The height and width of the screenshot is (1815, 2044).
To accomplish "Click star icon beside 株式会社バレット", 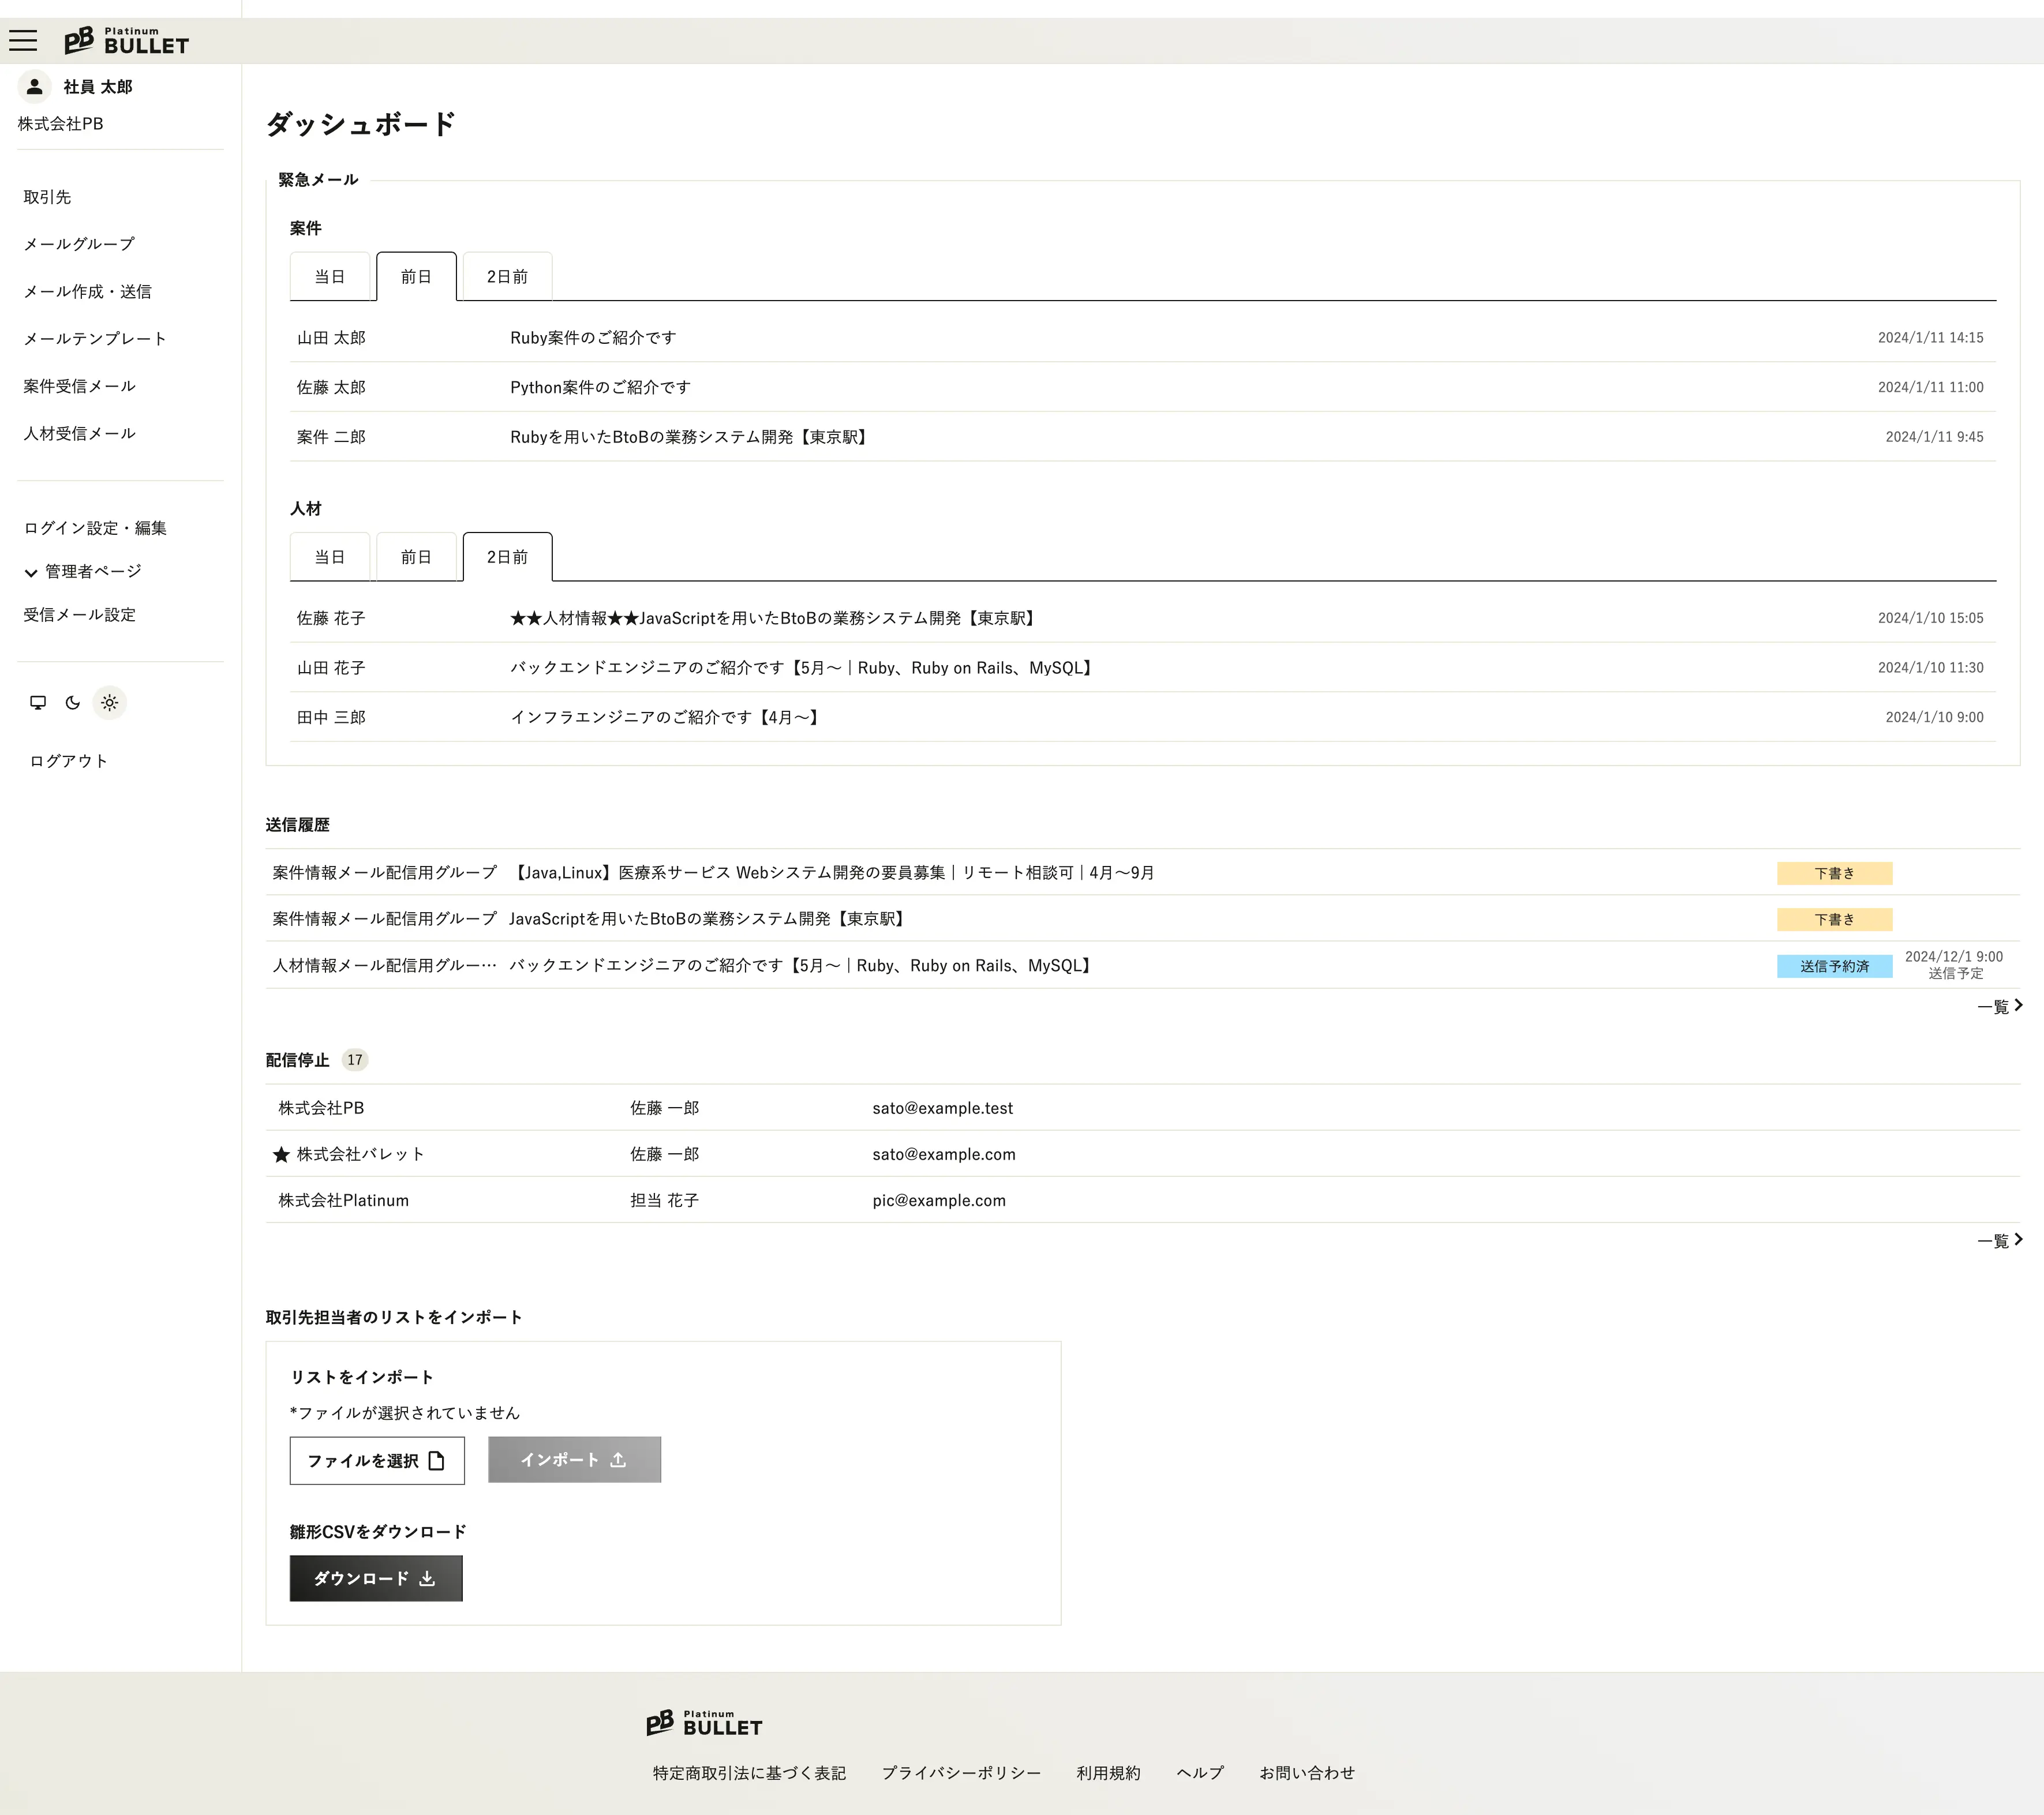I will click(x=281, y=1155).
